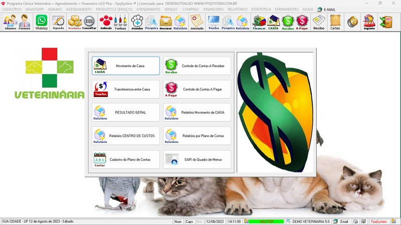The width and height of the screenshot is (401, 225).
Task: Click the Relatório icon beside Finanças
Action: (x=242, y=22)
